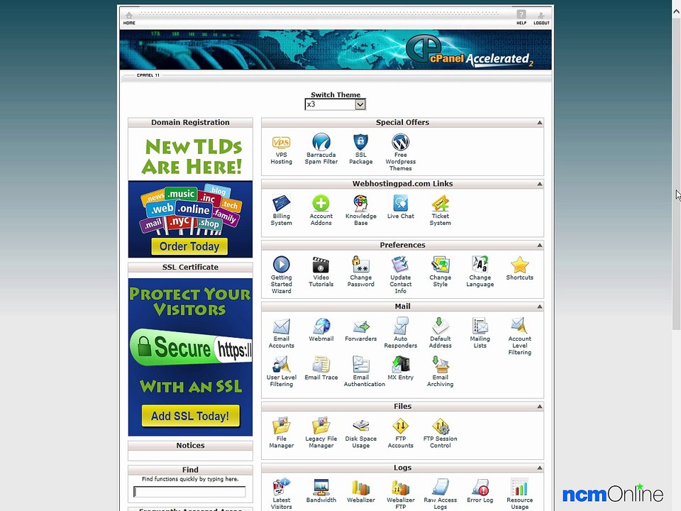Viewport: 681px width, 511px height.
Task: Open Change Language
Action: coord(480,273)
